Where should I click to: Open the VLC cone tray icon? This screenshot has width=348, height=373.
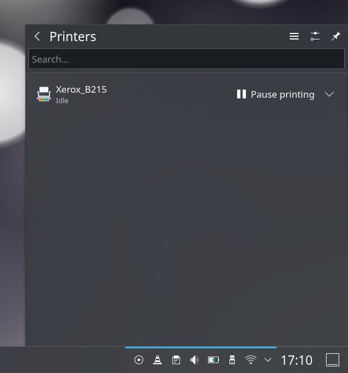coord(158,360)
